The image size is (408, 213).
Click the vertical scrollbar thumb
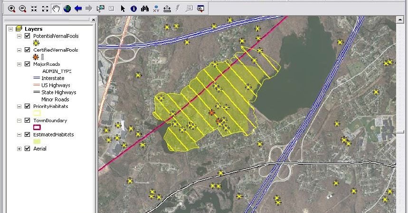tap(400, 132)
